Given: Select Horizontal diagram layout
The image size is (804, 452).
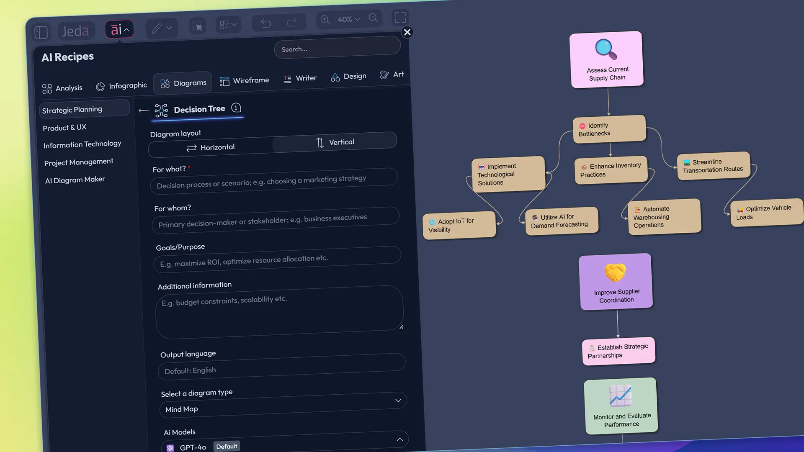Looking at the screenshot, I should click(211, 147).
